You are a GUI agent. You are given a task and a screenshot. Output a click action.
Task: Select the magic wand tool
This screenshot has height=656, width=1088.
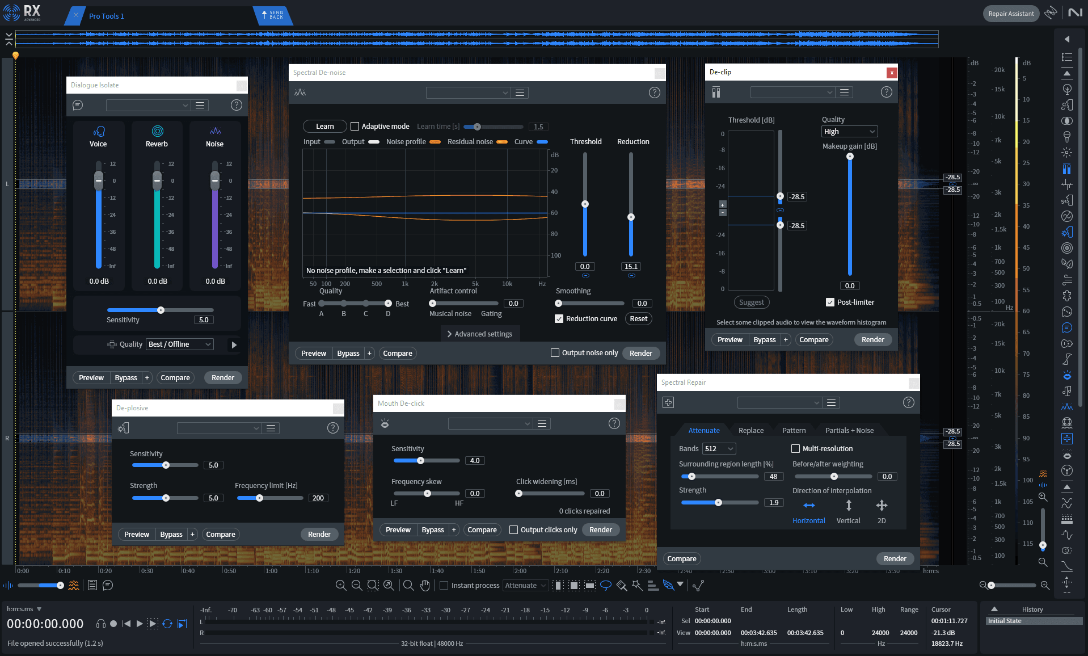(637, 585)
